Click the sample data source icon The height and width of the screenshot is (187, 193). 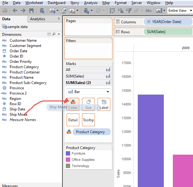[x=5, y=27]
